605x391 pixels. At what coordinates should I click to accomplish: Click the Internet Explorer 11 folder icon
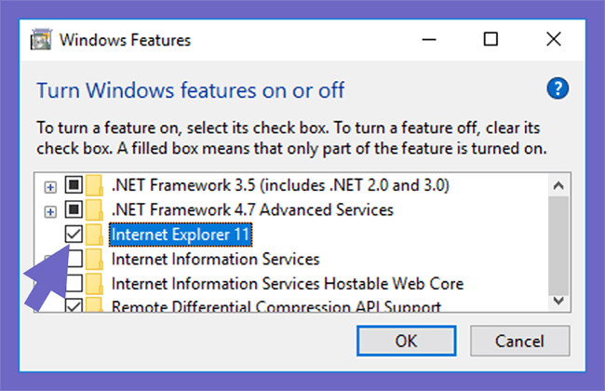coord(94,235)
